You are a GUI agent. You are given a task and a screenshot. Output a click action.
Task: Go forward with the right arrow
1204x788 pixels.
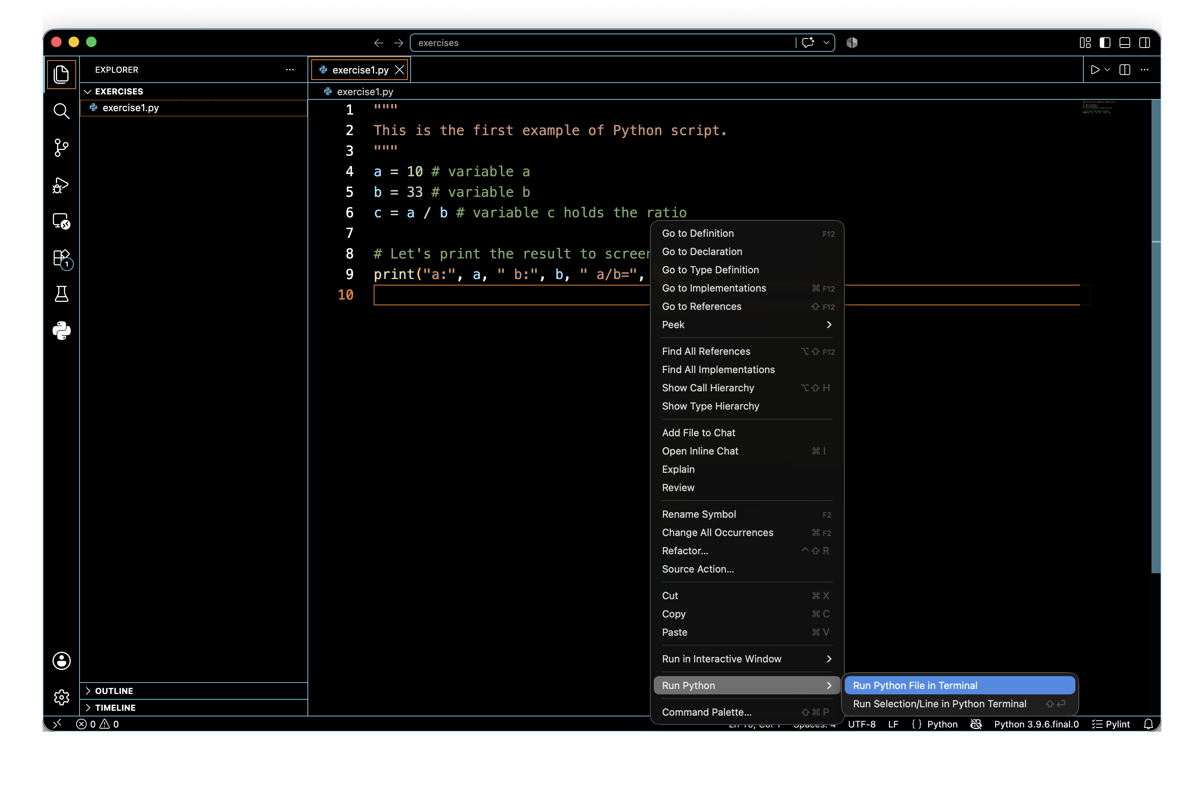click(x=399, y=43)
